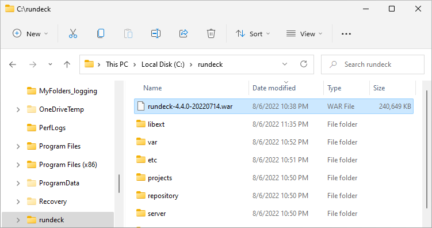Expand ProgramData tree node

coord(18,183)
